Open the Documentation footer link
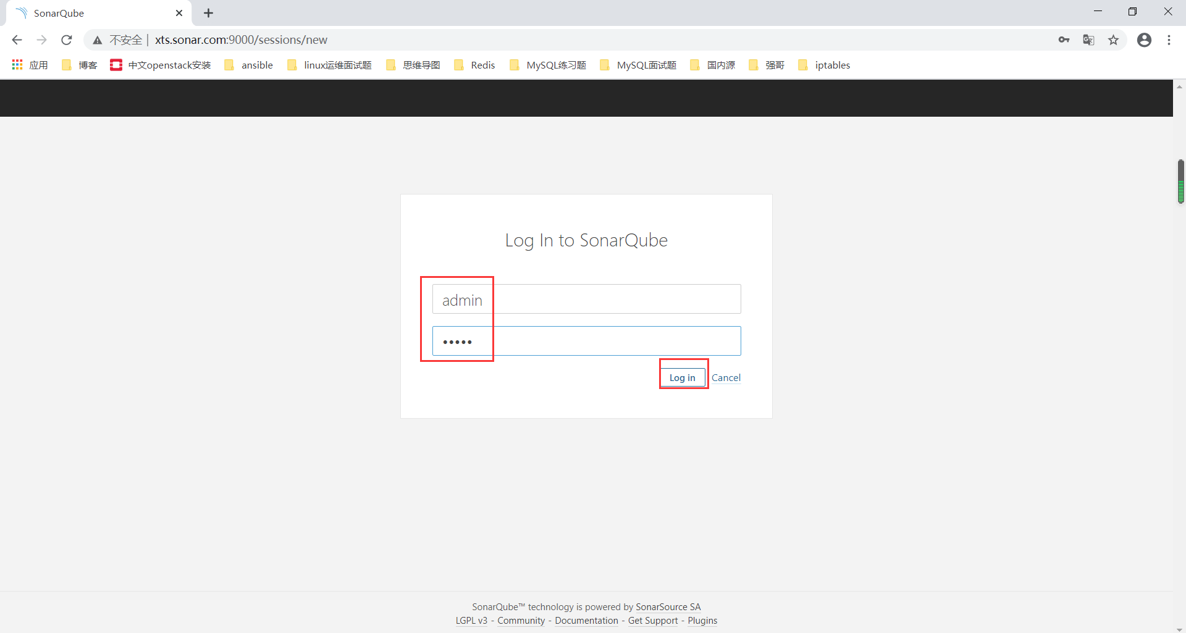 click(586, 621)
